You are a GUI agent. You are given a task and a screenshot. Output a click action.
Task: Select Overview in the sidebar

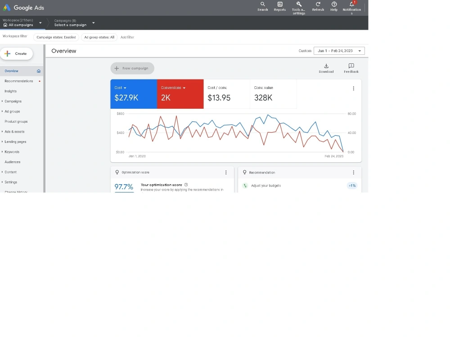(22, 71)
